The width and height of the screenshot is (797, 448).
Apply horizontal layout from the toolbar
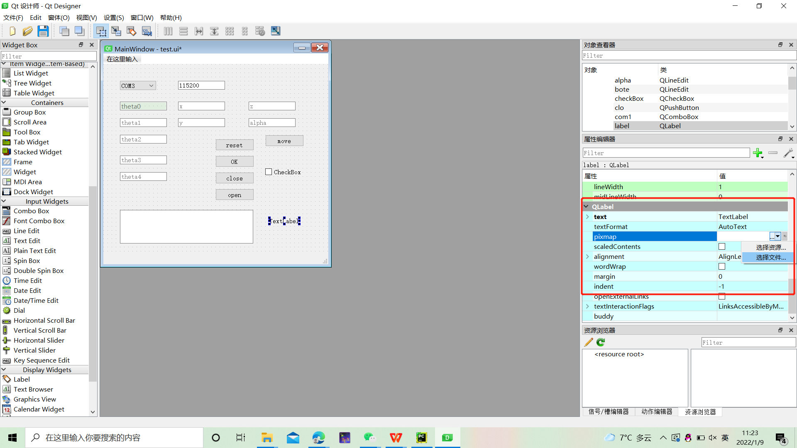168,31
